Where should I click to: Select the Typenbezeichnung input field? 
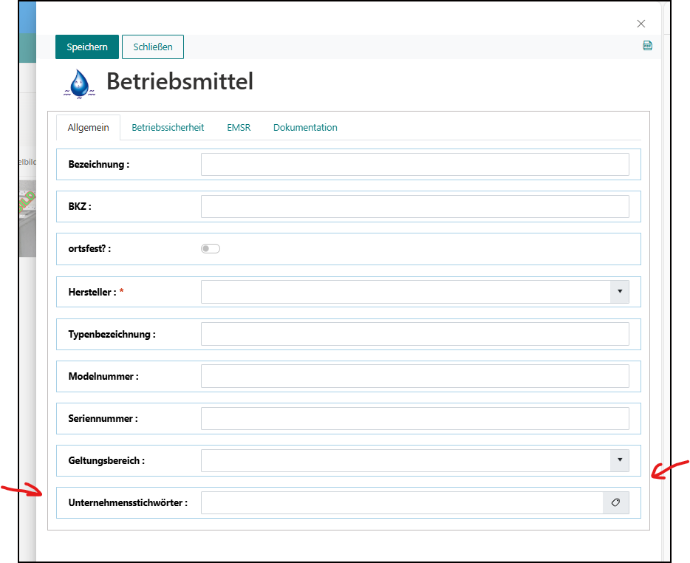[414, 334]
